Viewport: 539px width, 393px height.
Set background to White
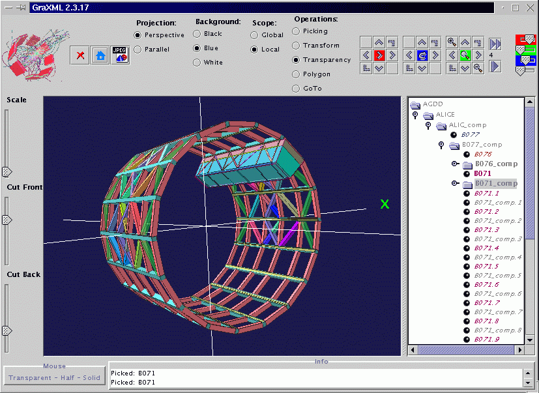pos(208,62)
